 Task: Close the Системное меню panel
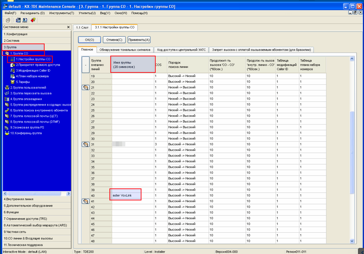pos(68,27)
